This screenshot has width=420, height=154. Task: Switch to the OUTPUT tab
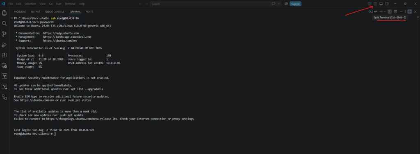[35, 12]
